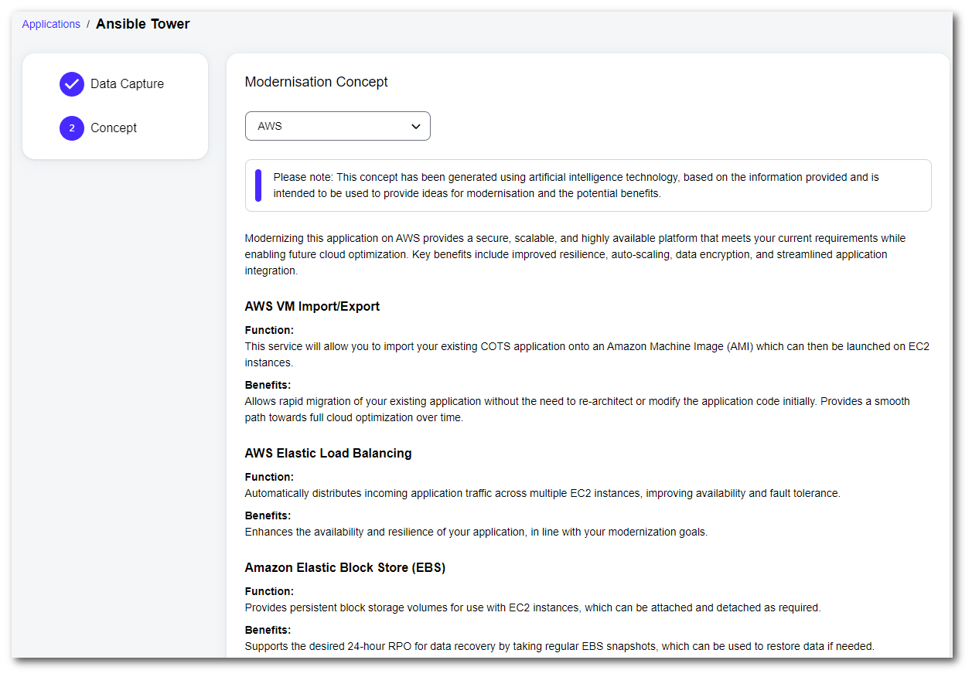Click the Amazon Elastic Block Store (EBS) heading
Screen dimensions: 972x677
point(345,568)
